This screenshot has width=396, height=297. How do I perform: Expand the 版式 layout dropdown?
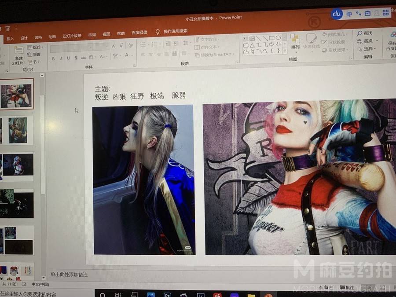pyautogui.click(x=35, y=47)
